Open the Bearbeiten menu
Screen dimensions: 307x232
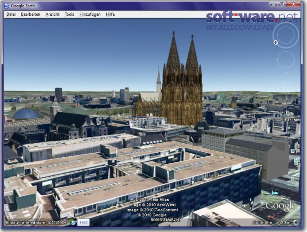coord(31,14)
